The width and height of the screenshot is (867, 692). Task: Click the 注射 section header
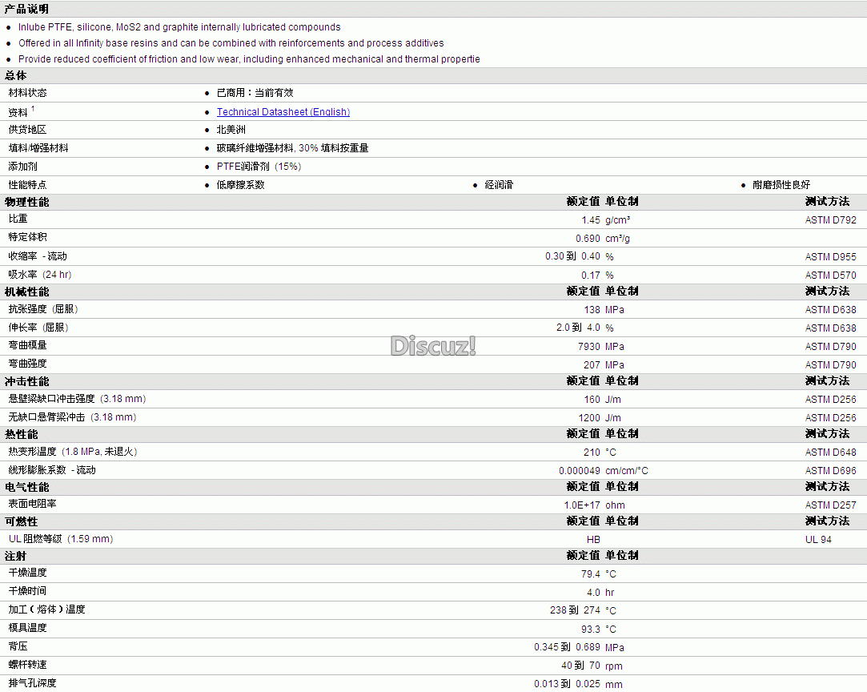pyautogui.click(x=15, y=556)
